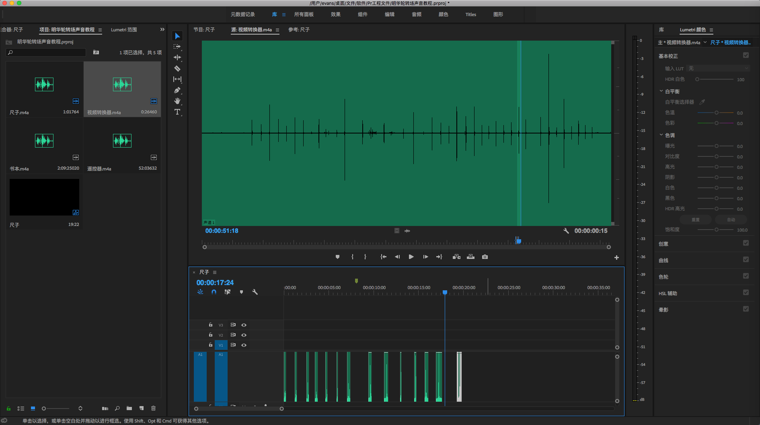Click Mark In bracket in source monitor
This screenshot has height=425, width=760.
(x=352, y=257)
